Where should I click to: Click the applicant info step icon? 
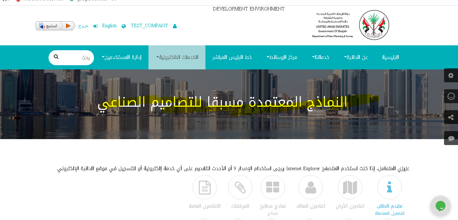point(390,187)
